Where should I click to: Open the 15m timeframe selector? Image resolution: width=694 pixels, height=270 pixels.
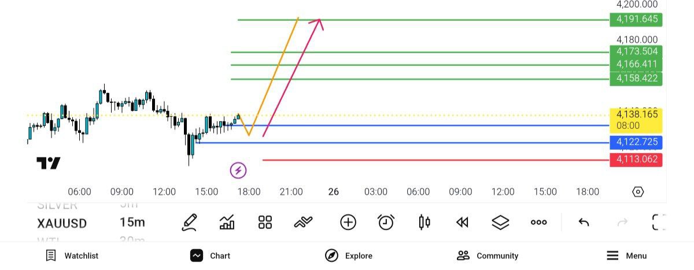tap(132, 223)
